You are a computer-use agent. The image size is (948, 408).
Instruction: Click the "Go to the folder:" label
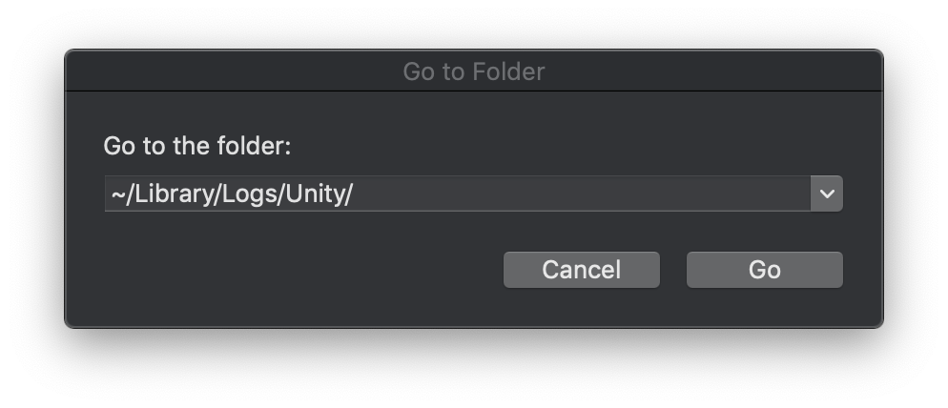point(196,146)
